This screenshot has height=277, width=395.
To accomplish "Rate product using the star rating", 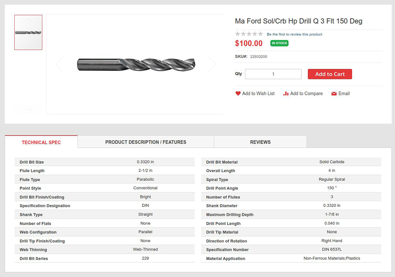I will (249, 34).
